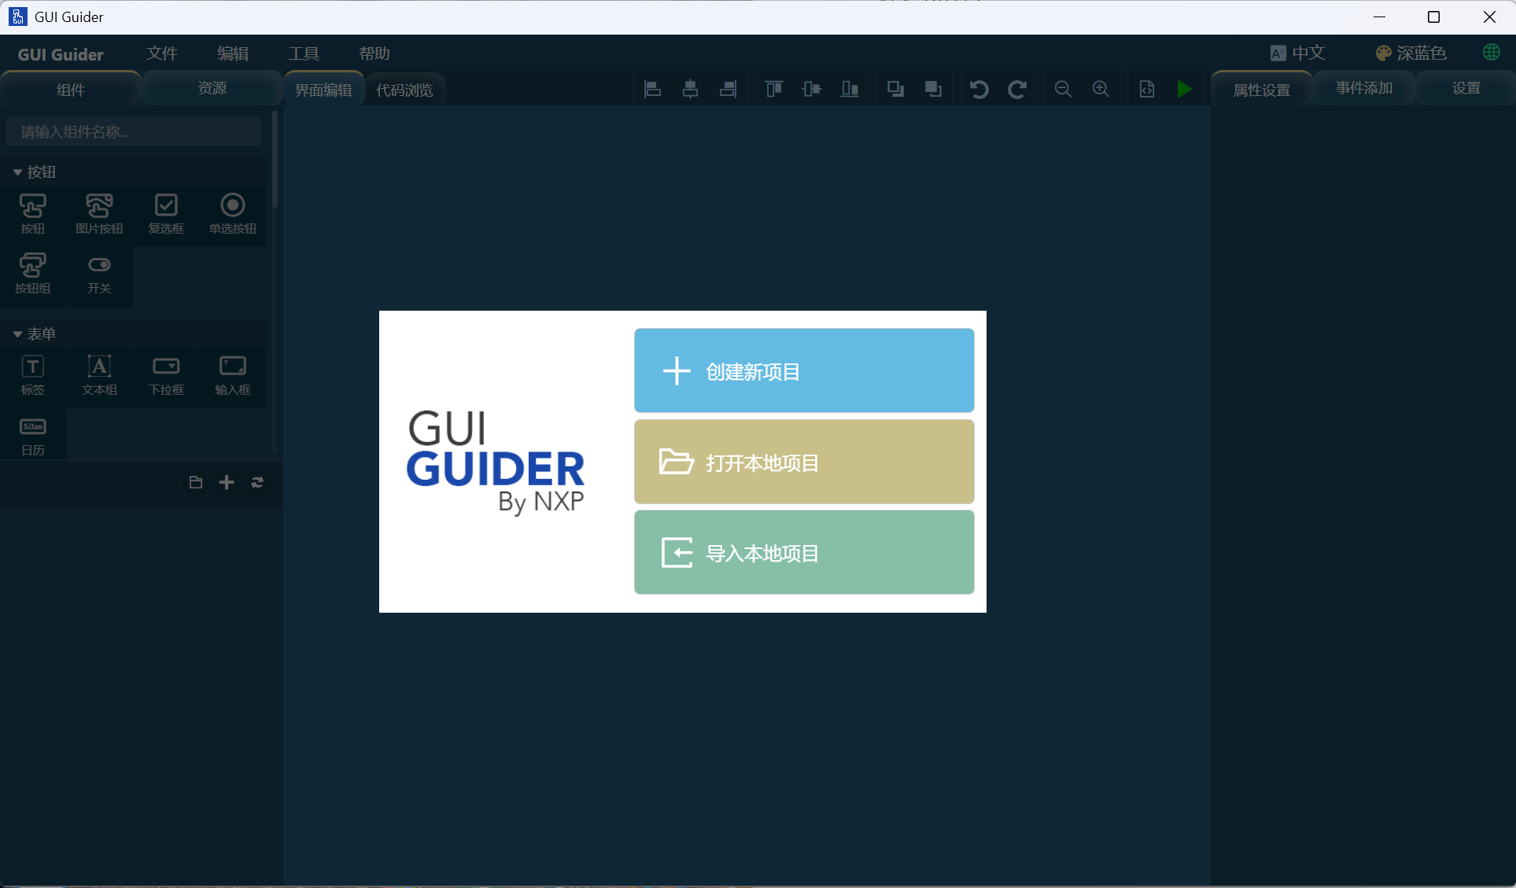Switch to the 代码浏览 tab
Image resolution: width=1516 pixels, height=888 pixels.
[404, 89]
